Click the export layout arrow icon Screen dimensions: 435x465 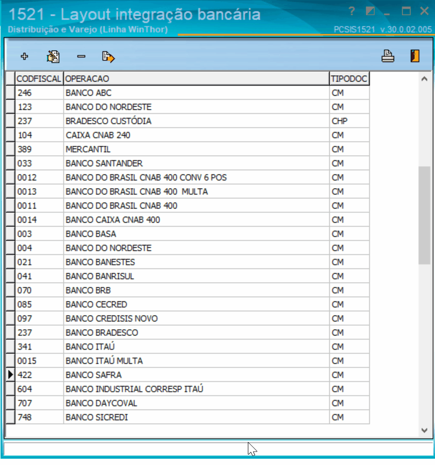tap(108, 56)
